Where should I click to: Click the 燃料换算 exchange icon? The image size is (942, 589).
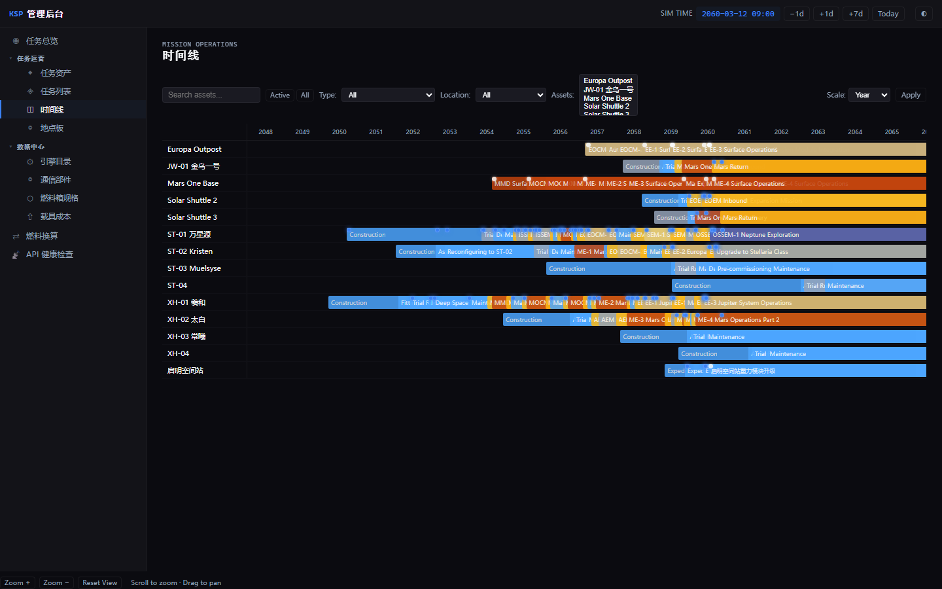pos(16,236)
